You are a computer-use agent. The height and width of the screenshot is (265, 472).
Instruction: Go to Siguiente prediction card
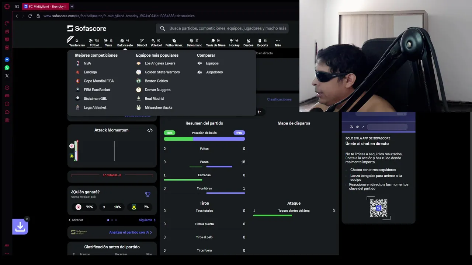147,220
